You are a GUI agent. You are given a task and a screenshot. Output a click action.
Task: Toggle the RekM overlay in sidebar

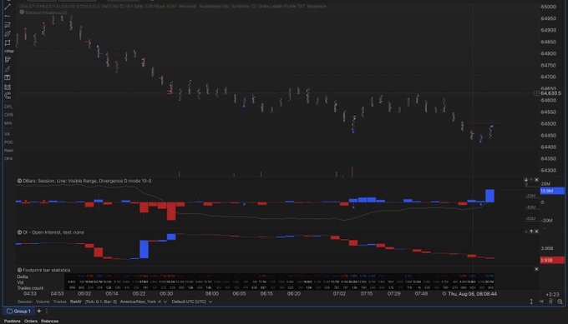point(8,151)
